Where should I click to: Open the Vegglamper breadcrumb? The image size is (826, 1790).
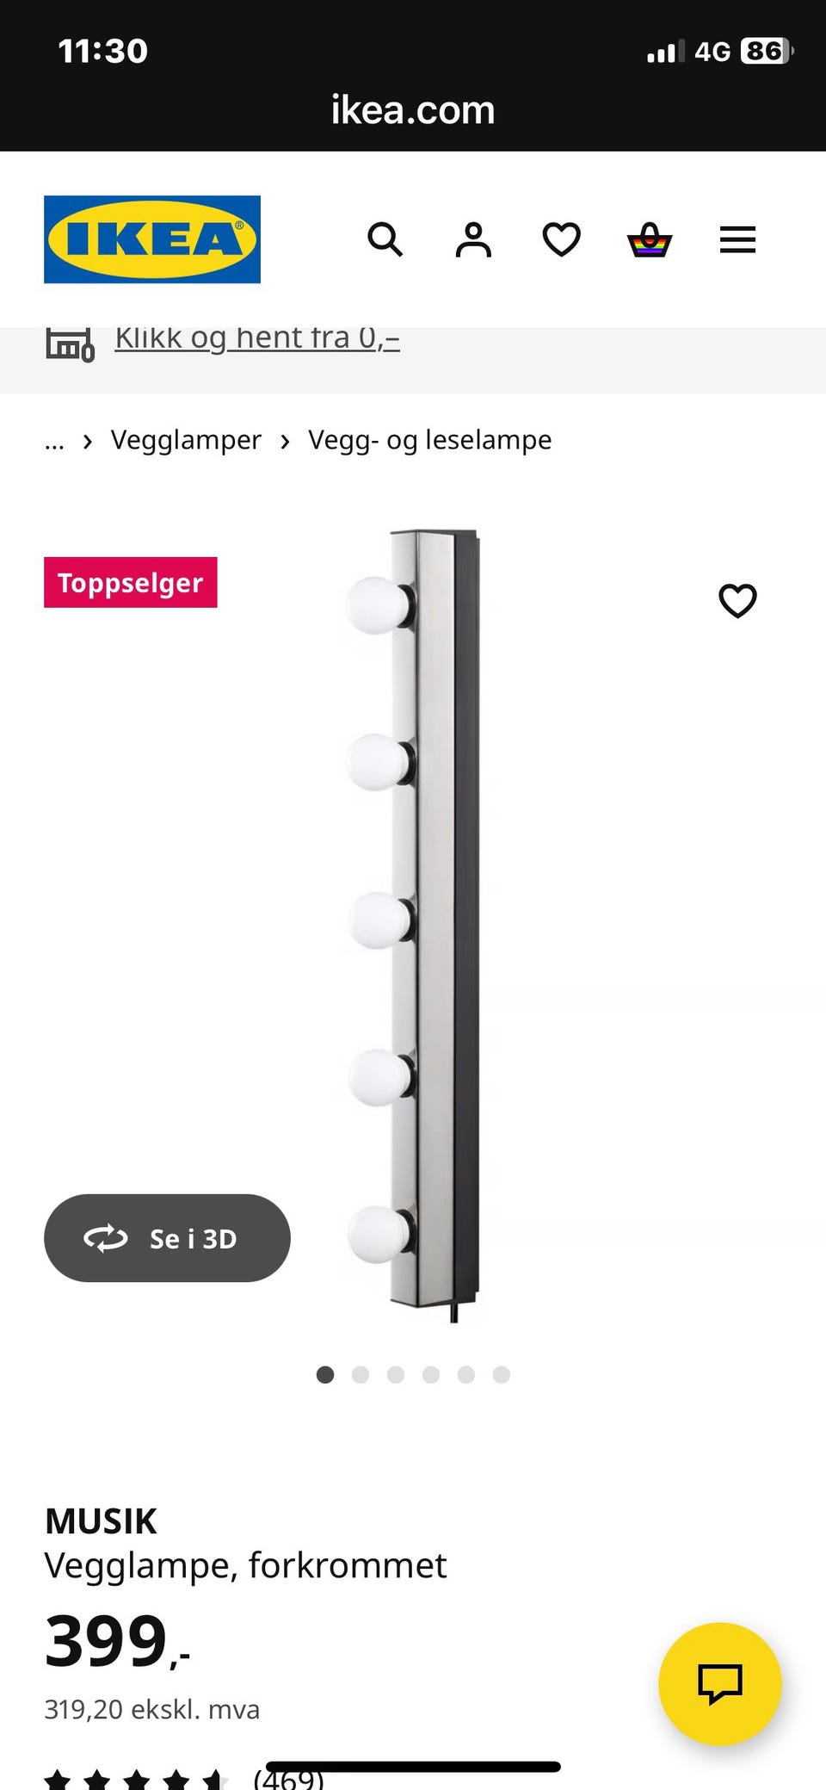point(186,440)
